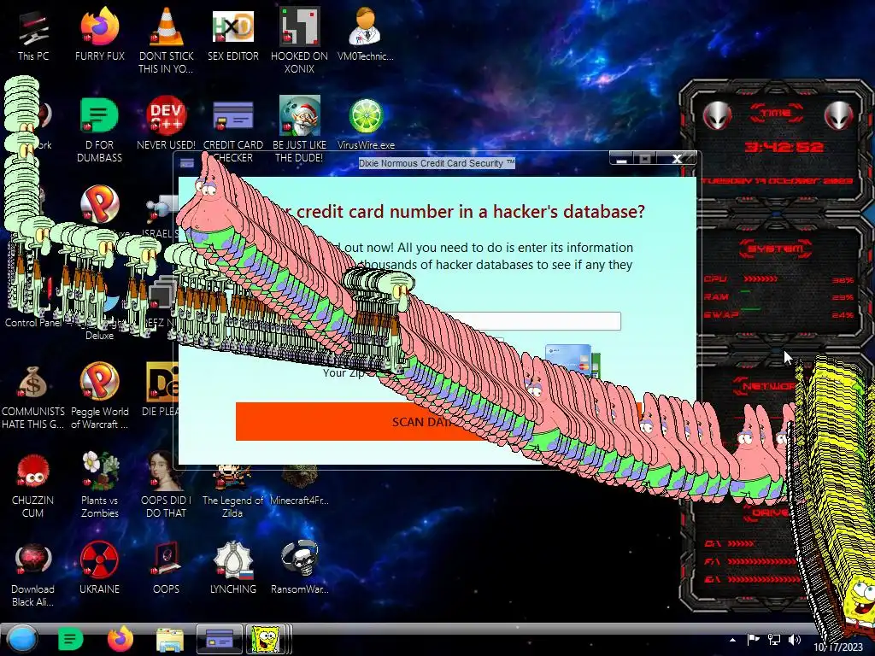The height and width of the screenshot is (656, 875).
Task: Click the right alien head in TIME widget
Action: [839, 116]
